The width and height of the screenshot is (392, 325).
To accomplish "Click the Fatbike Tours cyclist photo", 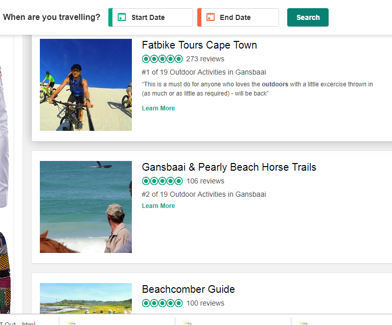I will tap(86, 85).
